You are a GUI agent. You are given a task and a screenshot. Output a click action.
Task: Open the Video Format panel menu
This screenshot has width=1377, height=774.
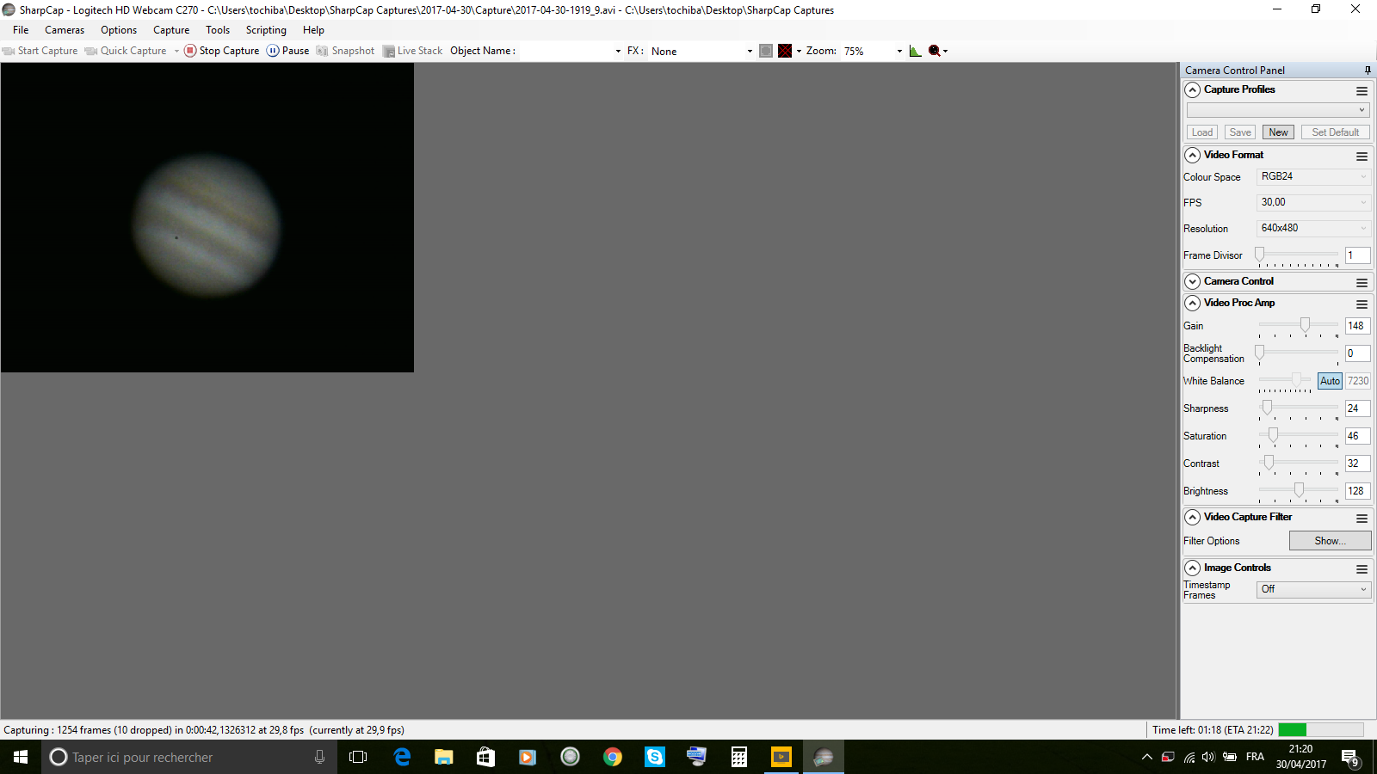(1362, 157)
